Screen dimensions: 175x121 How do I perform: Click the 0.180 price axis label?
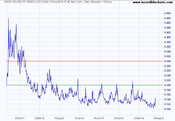pyautogui.click(x=167, y=90)
